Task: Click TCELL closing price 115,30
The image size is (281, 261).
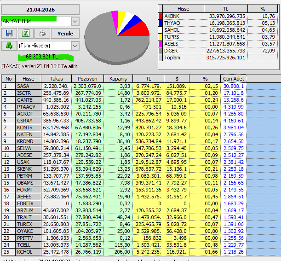Action: tap(122, 245)
